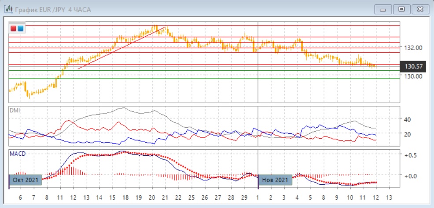Click the blue square button on chart
This screenshot has height=208, width=434.
(x=20, y=29)
